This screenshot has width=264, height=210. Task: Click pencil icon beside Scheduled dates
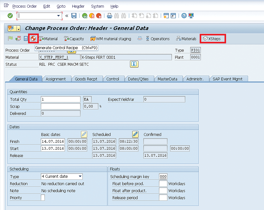pyautogui.click(x=135, y=134)
